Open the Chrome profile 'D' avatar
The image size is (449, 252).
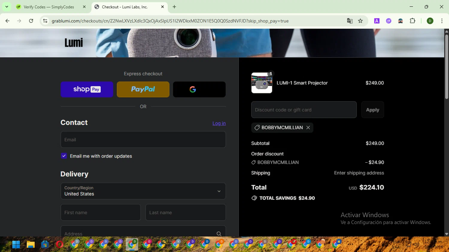click(x=430, y=21)
